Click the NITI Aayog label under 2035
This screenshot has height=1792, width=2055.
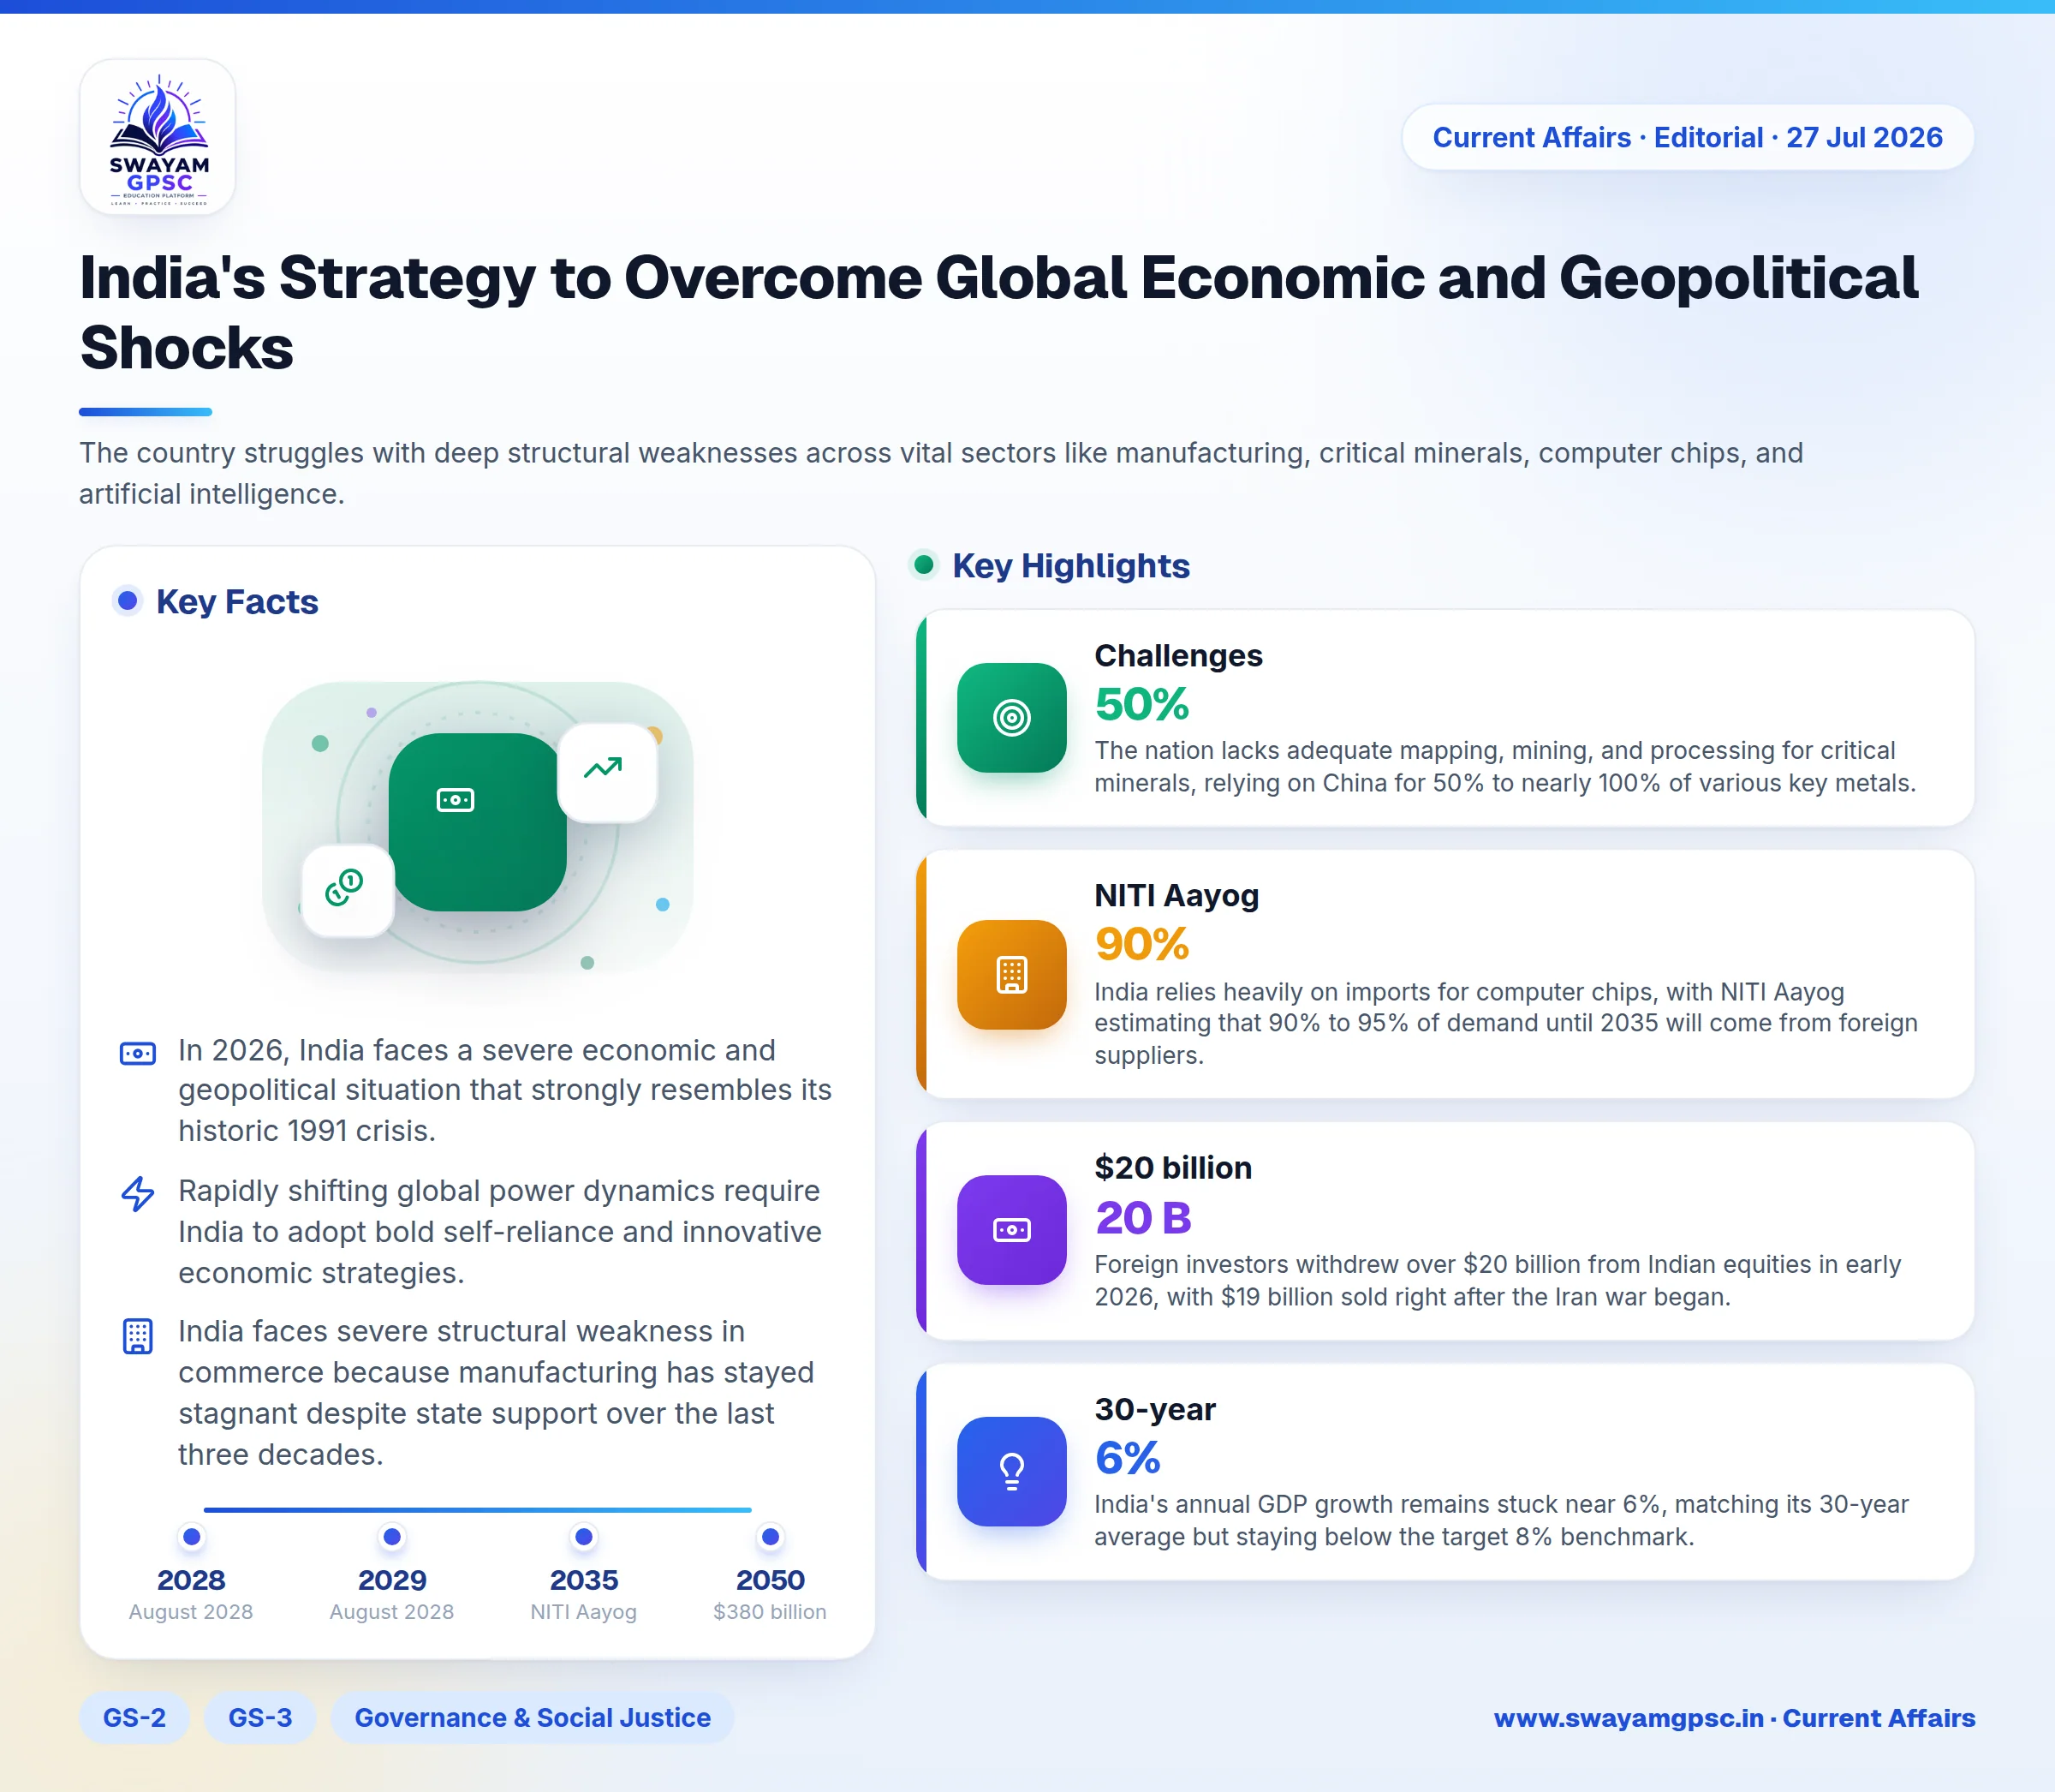584,1612
